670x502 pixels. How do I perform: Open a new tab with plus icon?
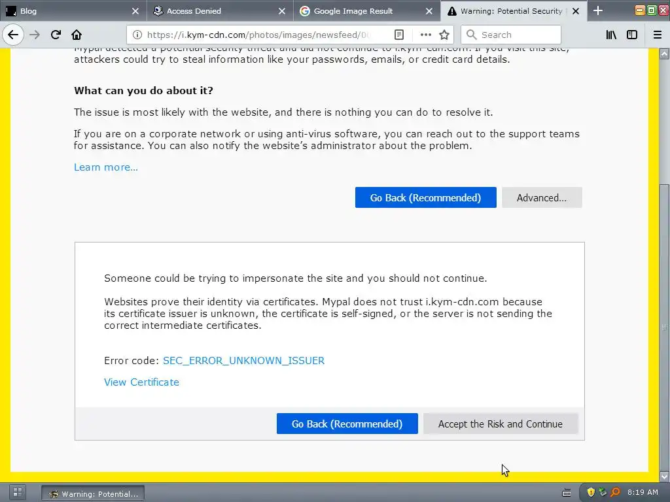598,10
